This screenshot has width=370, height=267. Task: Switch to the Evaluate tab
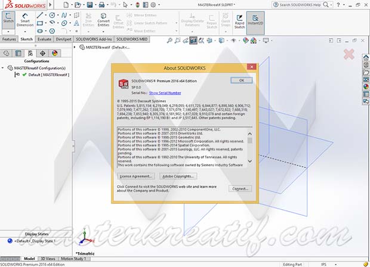[44, 39]
